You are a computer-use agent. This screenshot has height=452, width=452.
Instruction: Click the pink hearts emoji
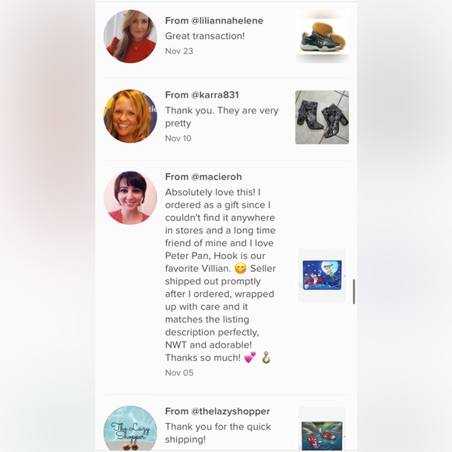(250, 358)
